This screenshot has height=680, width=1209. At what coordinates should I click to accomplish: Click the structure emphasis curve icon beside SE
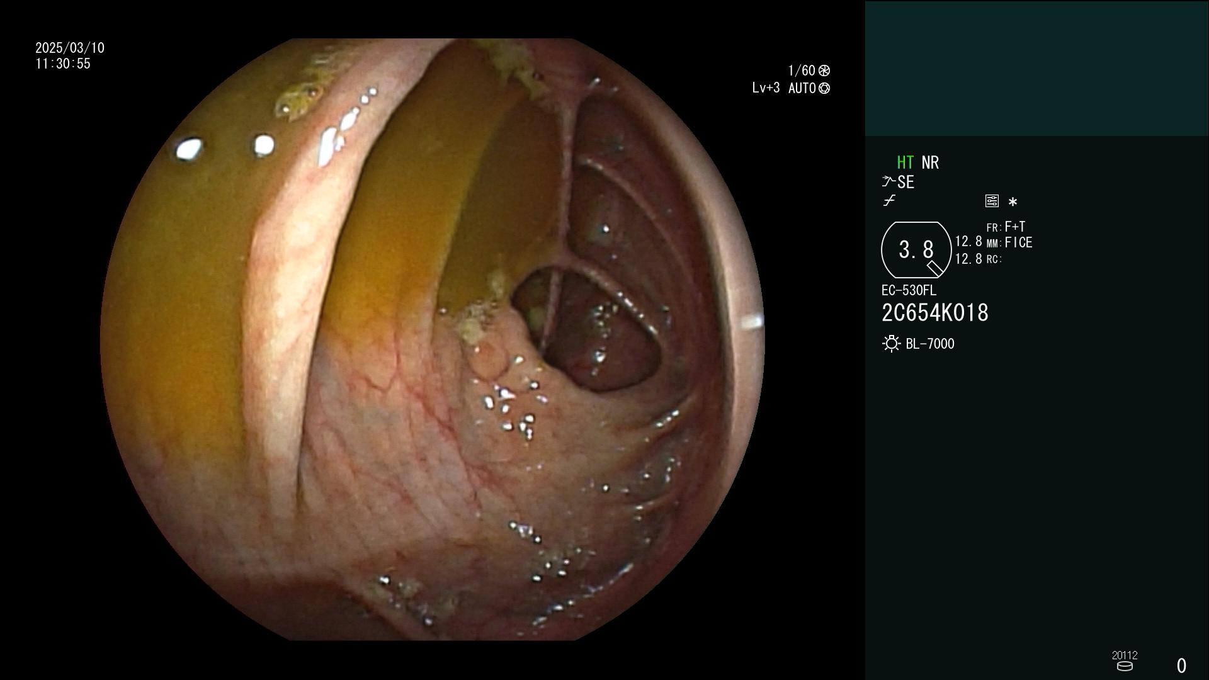click(888, 181)
